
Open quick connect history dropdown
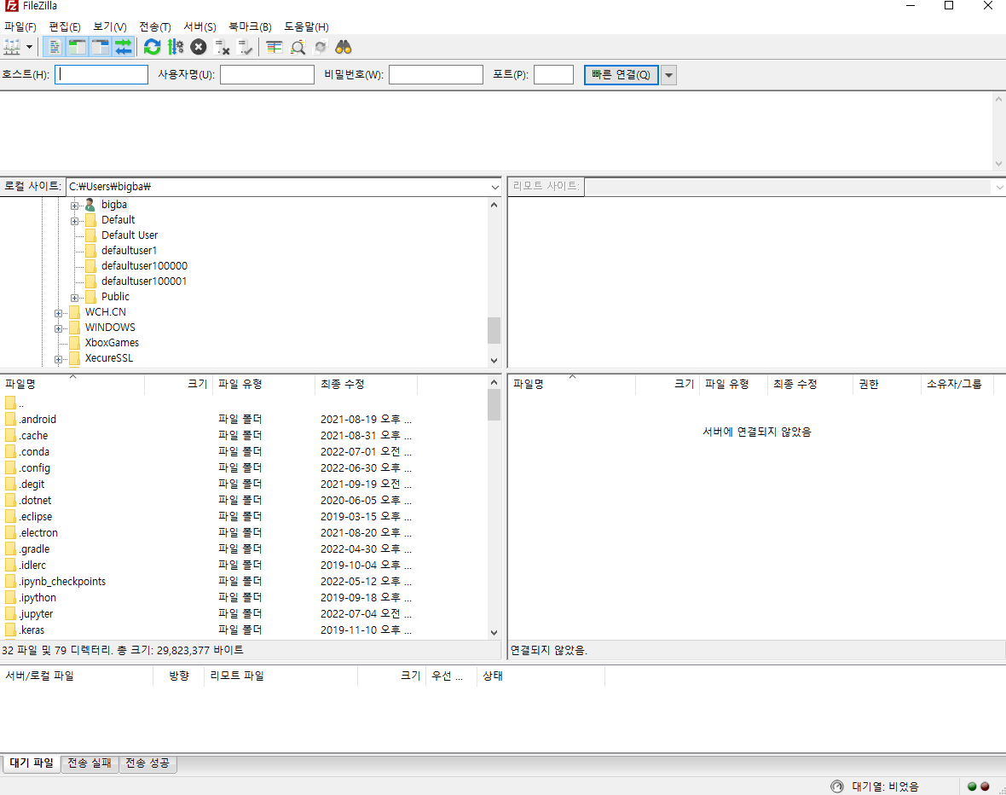click(x=668, y=75)
